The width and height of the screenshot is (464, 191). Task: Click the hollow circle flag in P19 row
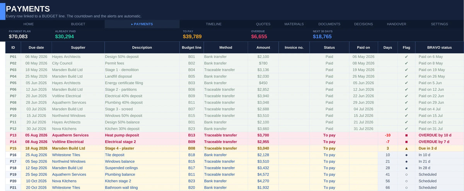point(406,174)
